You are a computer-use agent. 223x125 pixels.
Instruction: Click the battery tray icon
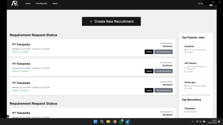[x=204, y=121]
